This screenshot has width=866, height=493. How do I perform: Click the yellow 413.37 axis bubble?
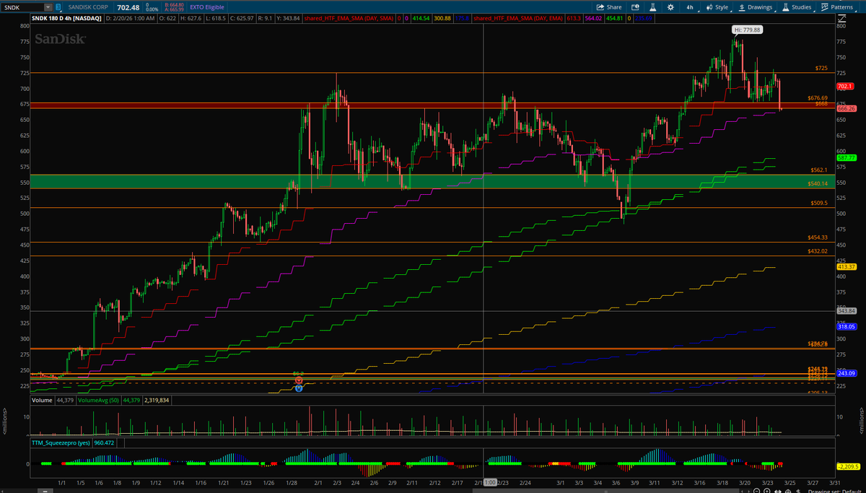pyautogui.click(x=846, y=266)
